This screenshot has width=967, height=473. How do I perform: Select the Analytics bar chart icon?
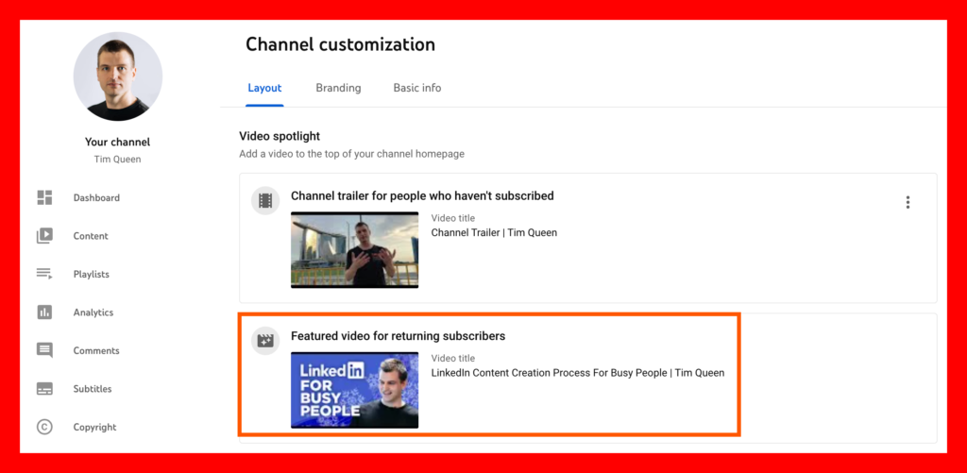point(44,313)
